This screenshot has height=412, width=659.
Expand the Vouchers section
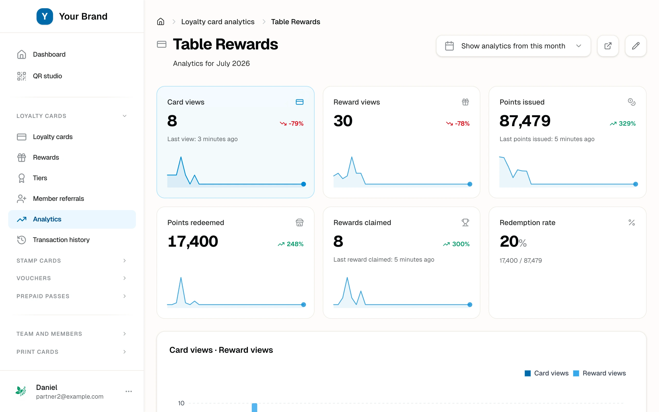click(x=72, y=278)
